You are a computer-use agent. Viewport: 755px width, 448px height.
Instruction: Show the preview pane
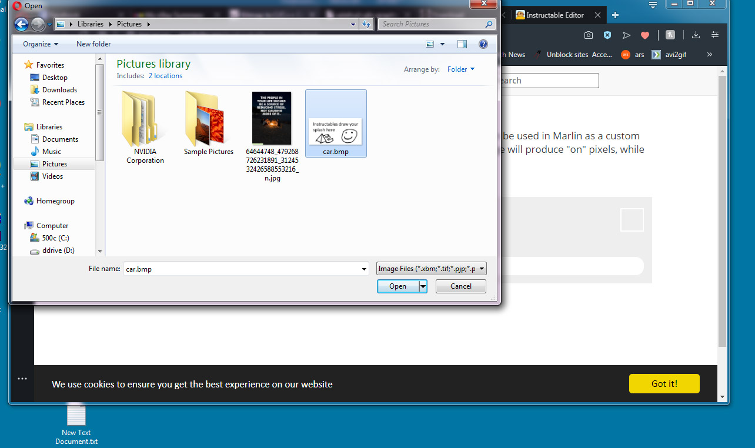coord(462,44)
